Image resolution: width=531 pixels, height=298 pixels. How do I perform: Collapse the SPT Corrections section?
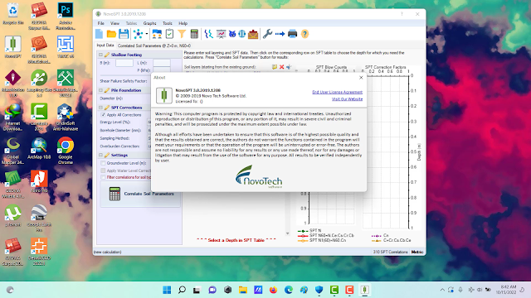tap(100, 108)
